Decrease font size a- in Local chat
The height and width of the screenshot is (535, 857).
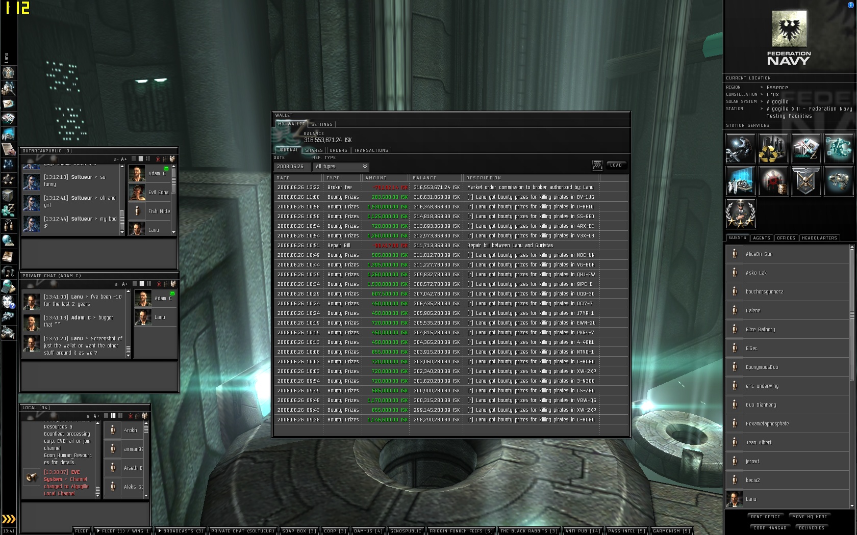coord(89,416)
